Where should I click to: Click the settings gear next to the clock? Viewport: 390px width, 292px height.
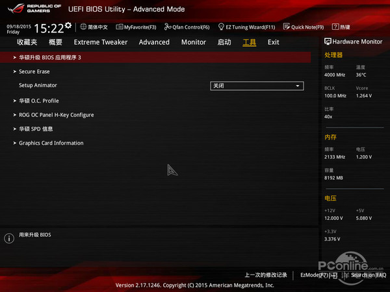(x=68, y=25)
